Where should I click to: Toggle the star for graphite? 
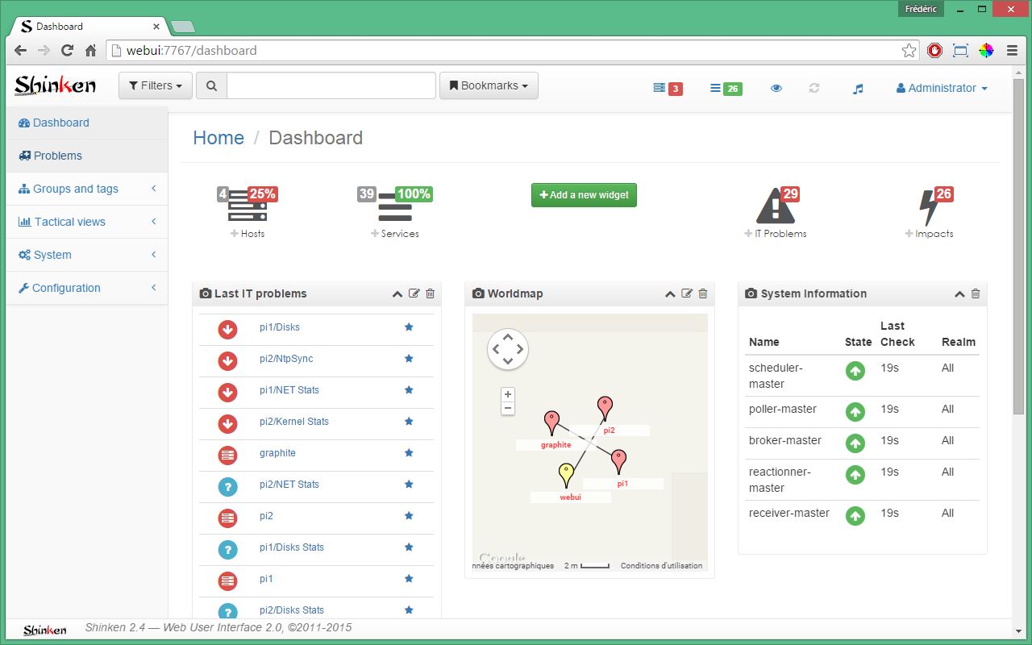coord(409,452)
